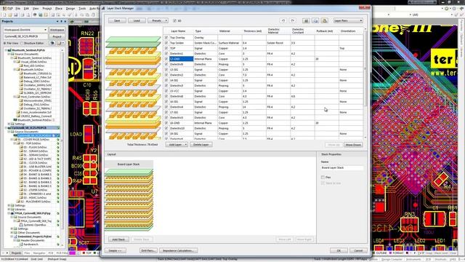Click the Solder Resist dielectric material cell

pyautogui.click(x=278, y=43)
